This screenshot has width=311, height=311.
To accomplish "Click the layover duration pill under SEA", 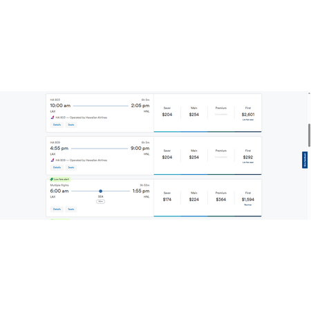I will point(100,202).
